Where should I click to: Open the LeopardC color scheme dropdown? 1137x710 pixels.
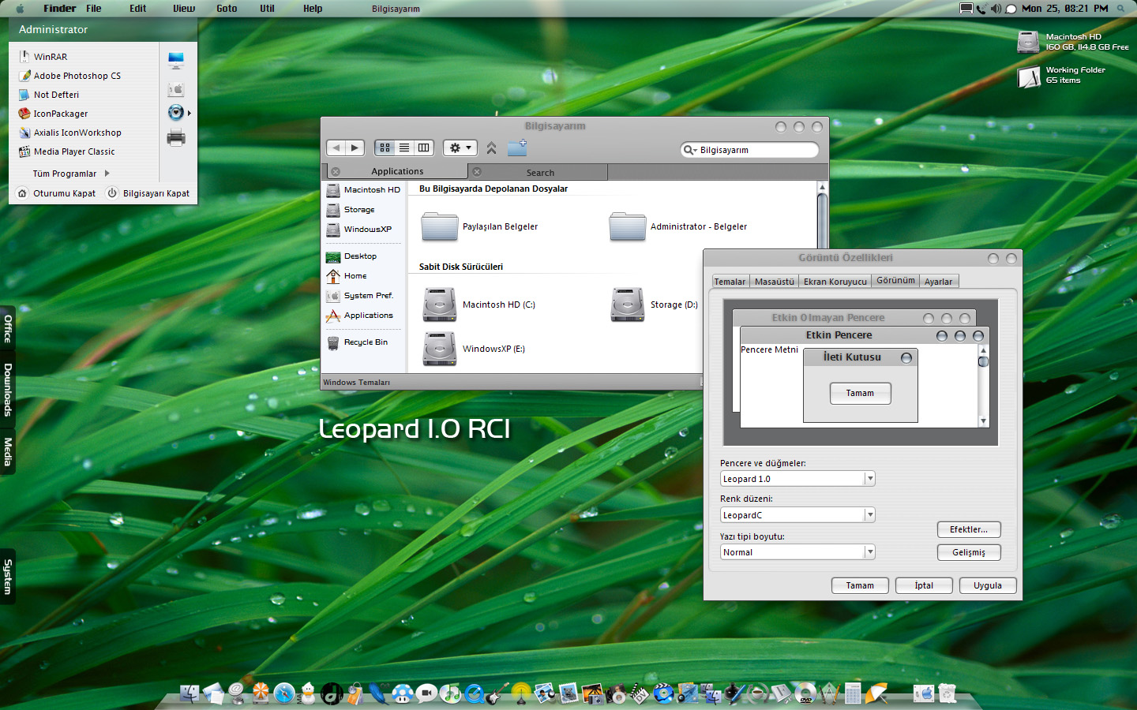point(869,514)
